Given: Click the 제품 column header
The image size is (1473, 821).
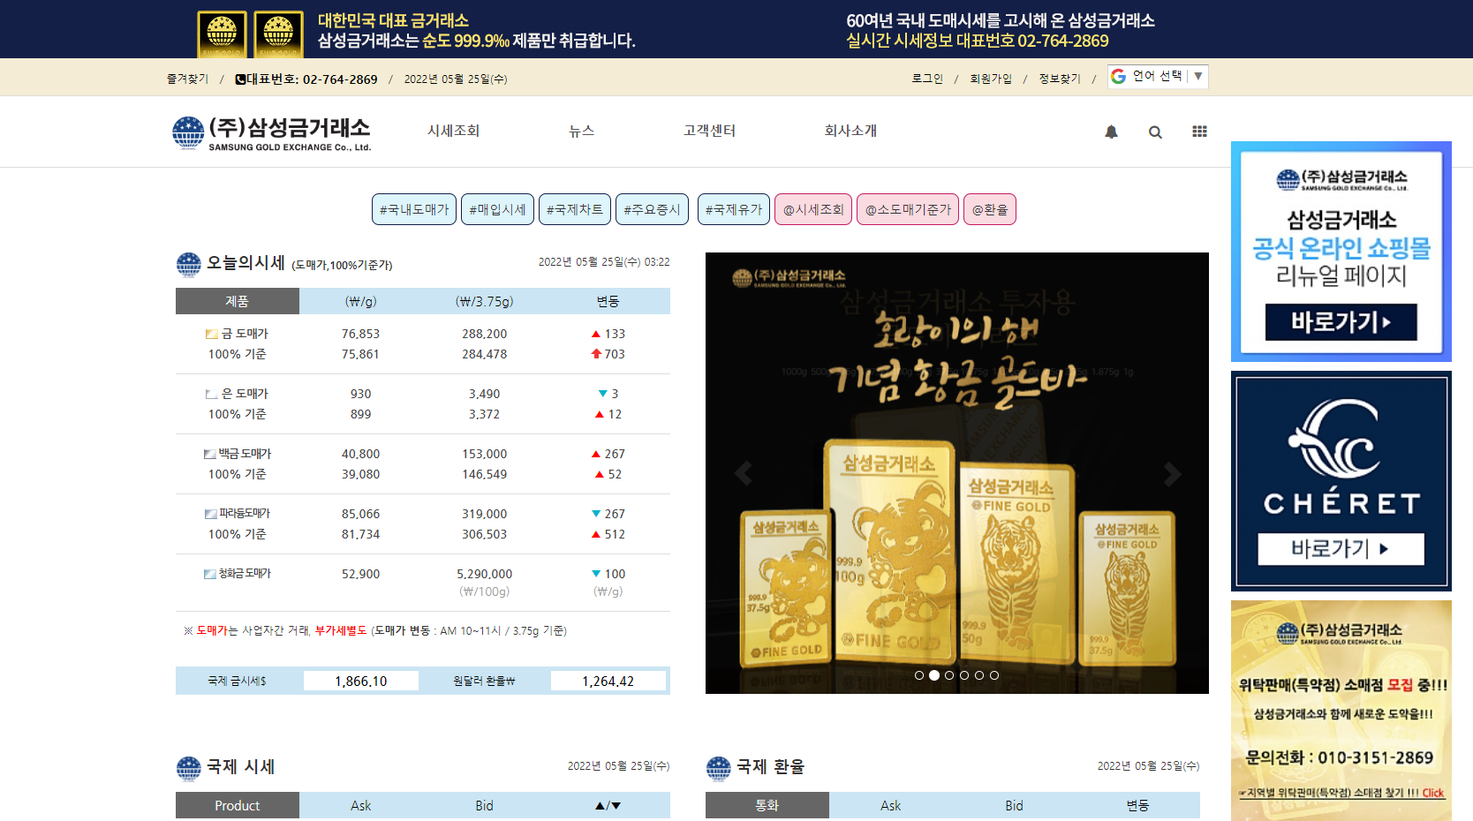Looking at the screenshot, I should [238, 301].
